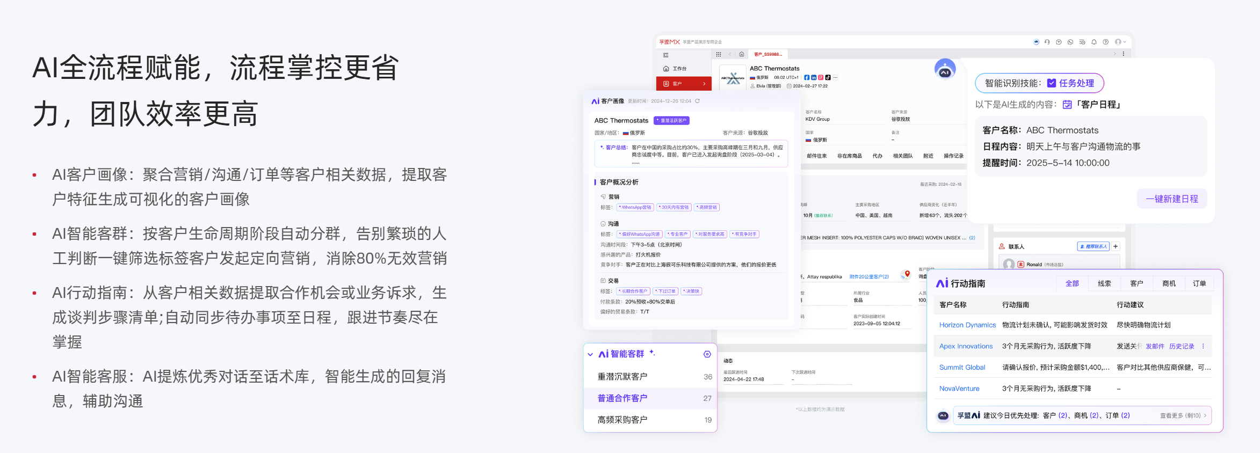Refresh the 客户画像 update time

(x=698, y=101)
